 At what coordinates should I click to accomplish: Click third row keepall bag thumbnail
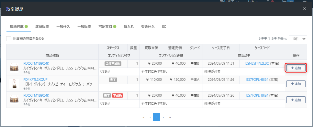tap(14, 100)
